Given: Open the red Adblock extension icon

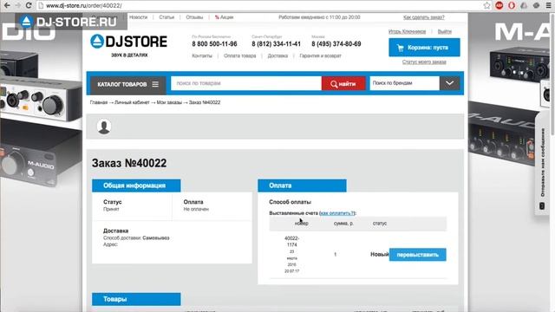Looking at the screenshot, I should click(x=499, y=6).
